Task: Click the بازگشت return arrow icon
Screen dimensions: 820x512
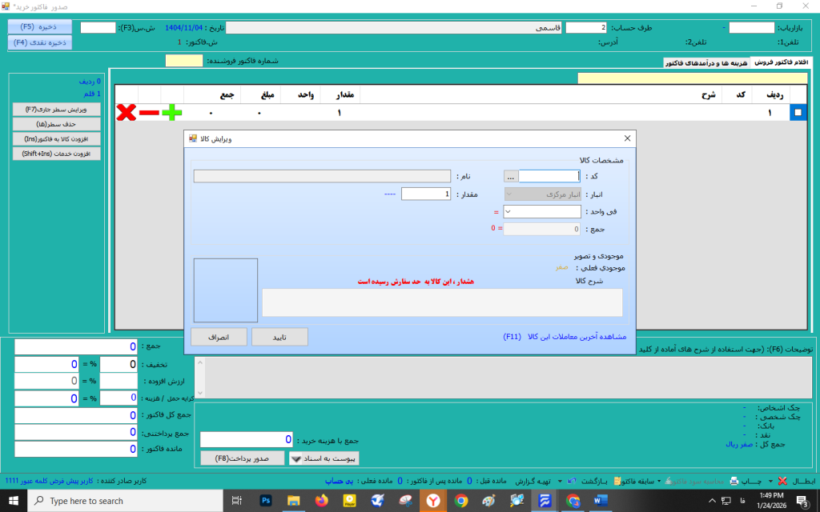Action: (x=570, y=481)
